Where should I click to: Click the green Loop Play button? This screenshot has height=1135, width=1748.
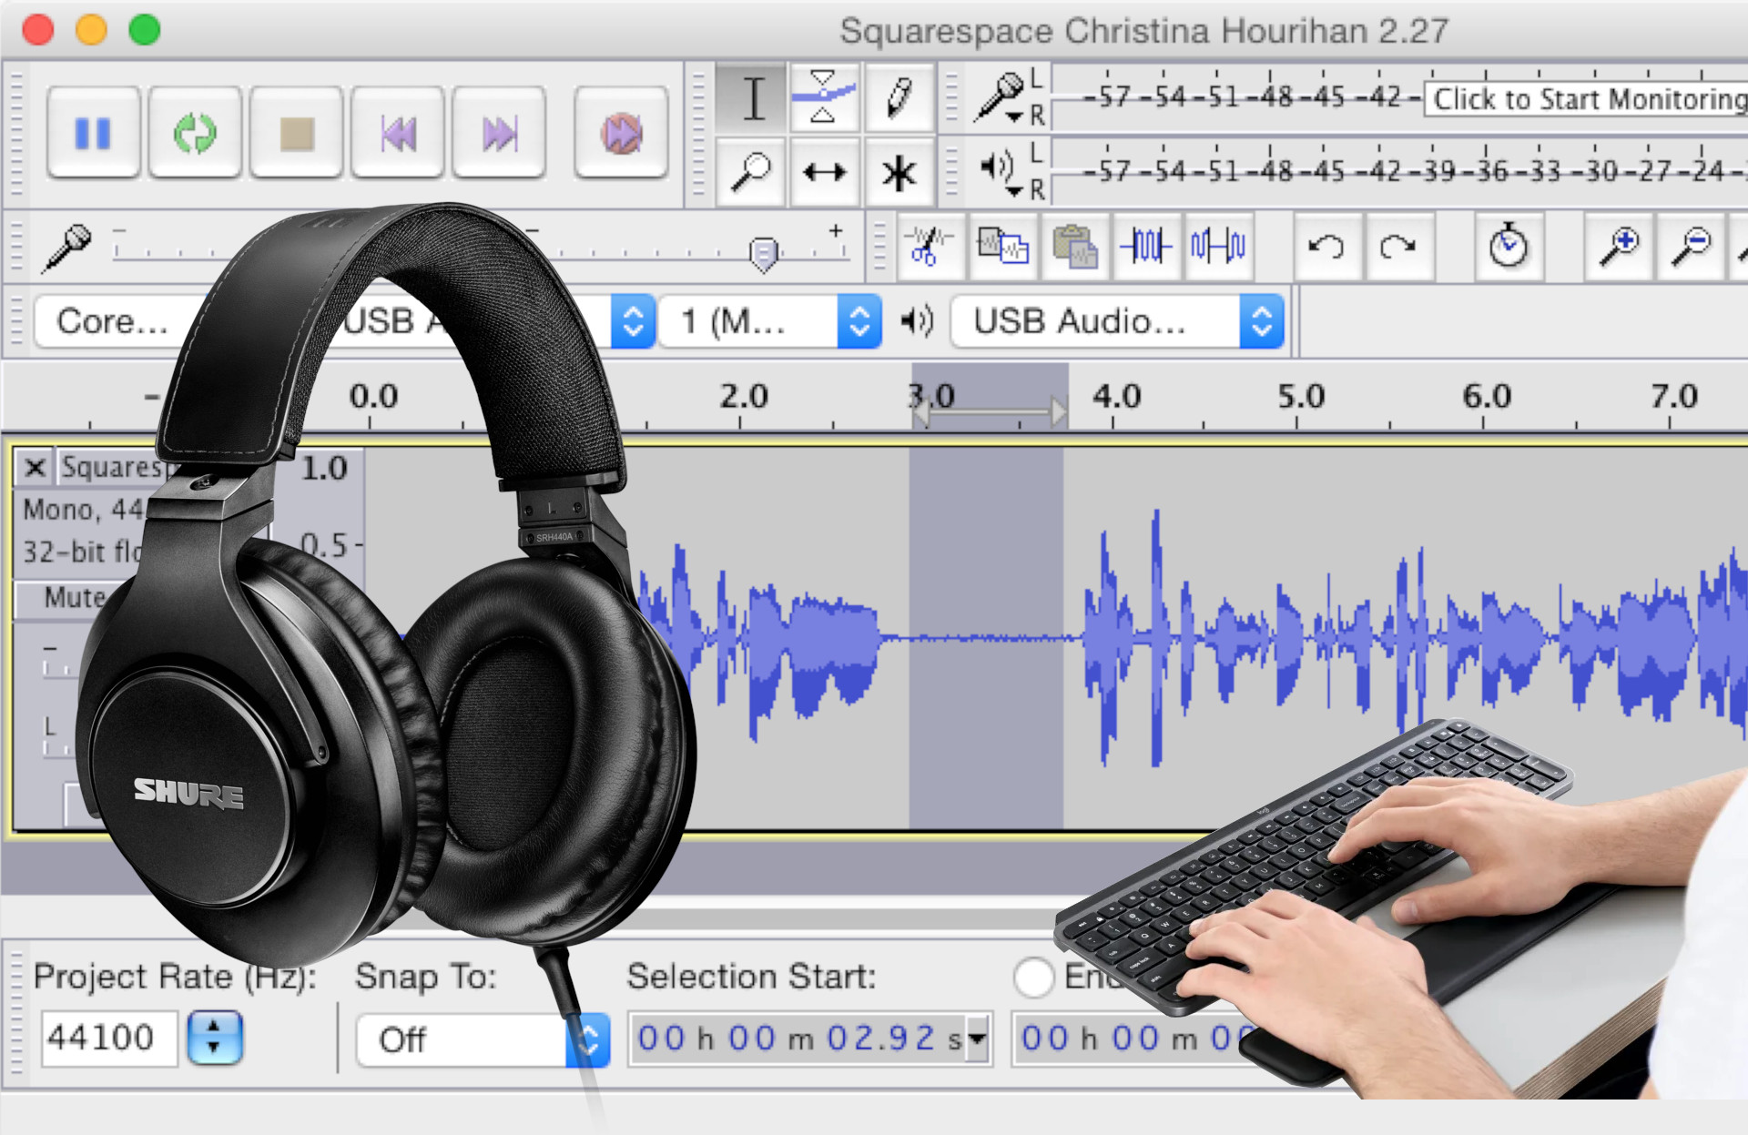195,133
